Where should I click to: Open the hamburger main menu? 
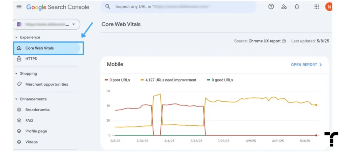[x=19, y=7]
